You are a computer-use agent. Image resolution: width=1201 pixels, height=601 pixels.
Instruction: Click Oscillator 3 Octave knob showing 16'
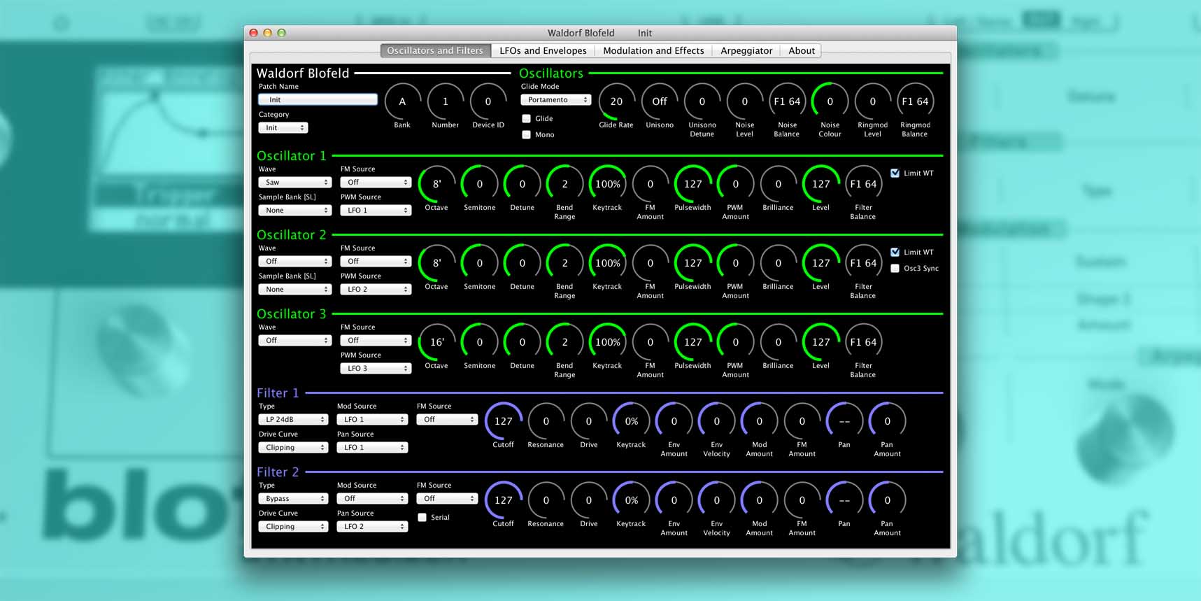click(436, 342)
